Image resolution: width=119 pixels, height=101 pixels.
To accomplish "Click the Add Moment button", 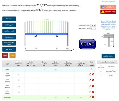I will pyautogui.click(x=9, y=37).
